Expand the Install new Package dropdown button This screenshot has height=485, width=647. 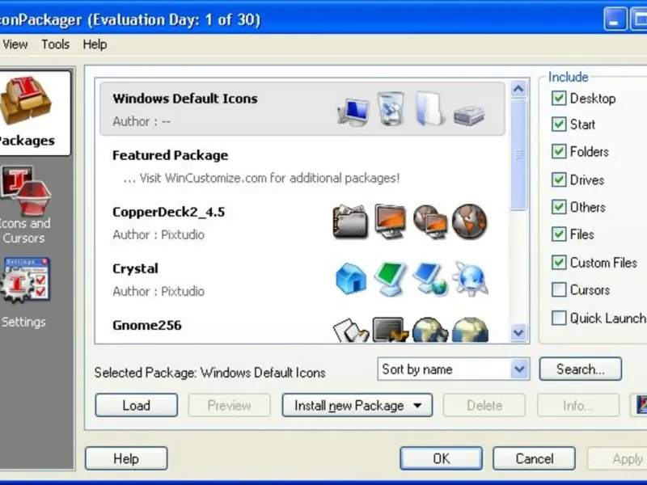point(357,406)
